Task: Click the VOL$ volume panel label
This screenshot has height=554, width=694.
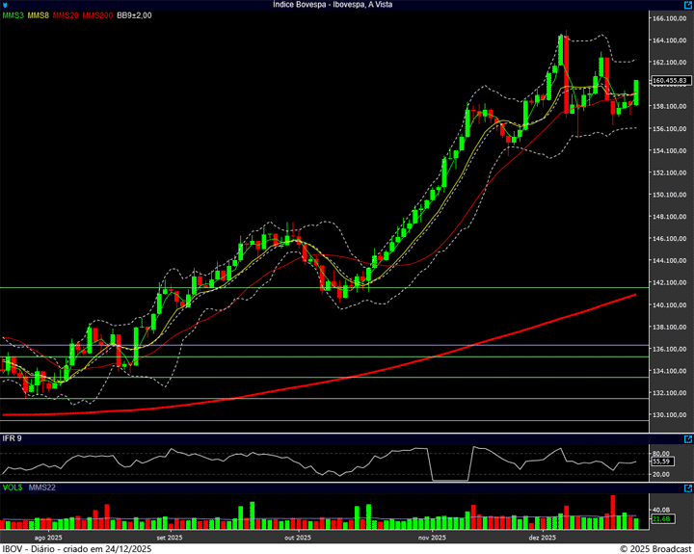Action: [x=13, y=488]
